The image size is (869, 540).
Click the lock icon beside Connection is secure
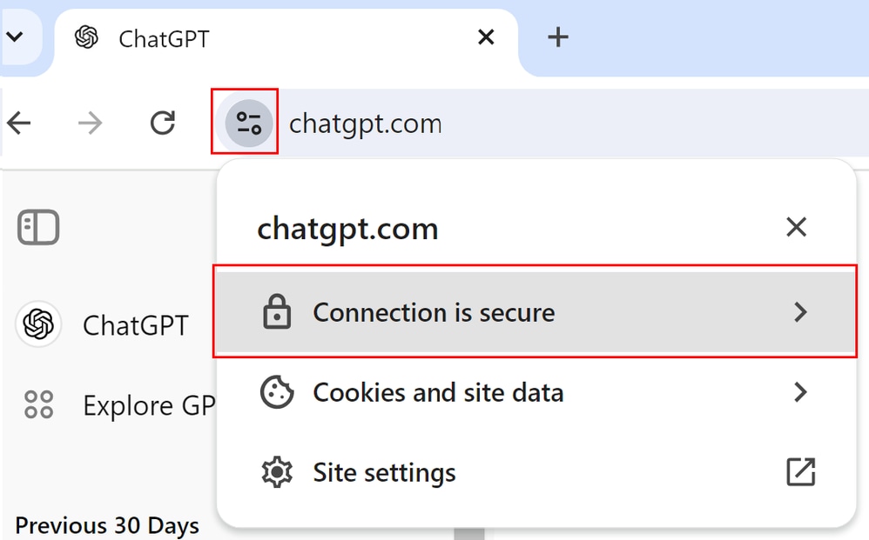(277, 312)
